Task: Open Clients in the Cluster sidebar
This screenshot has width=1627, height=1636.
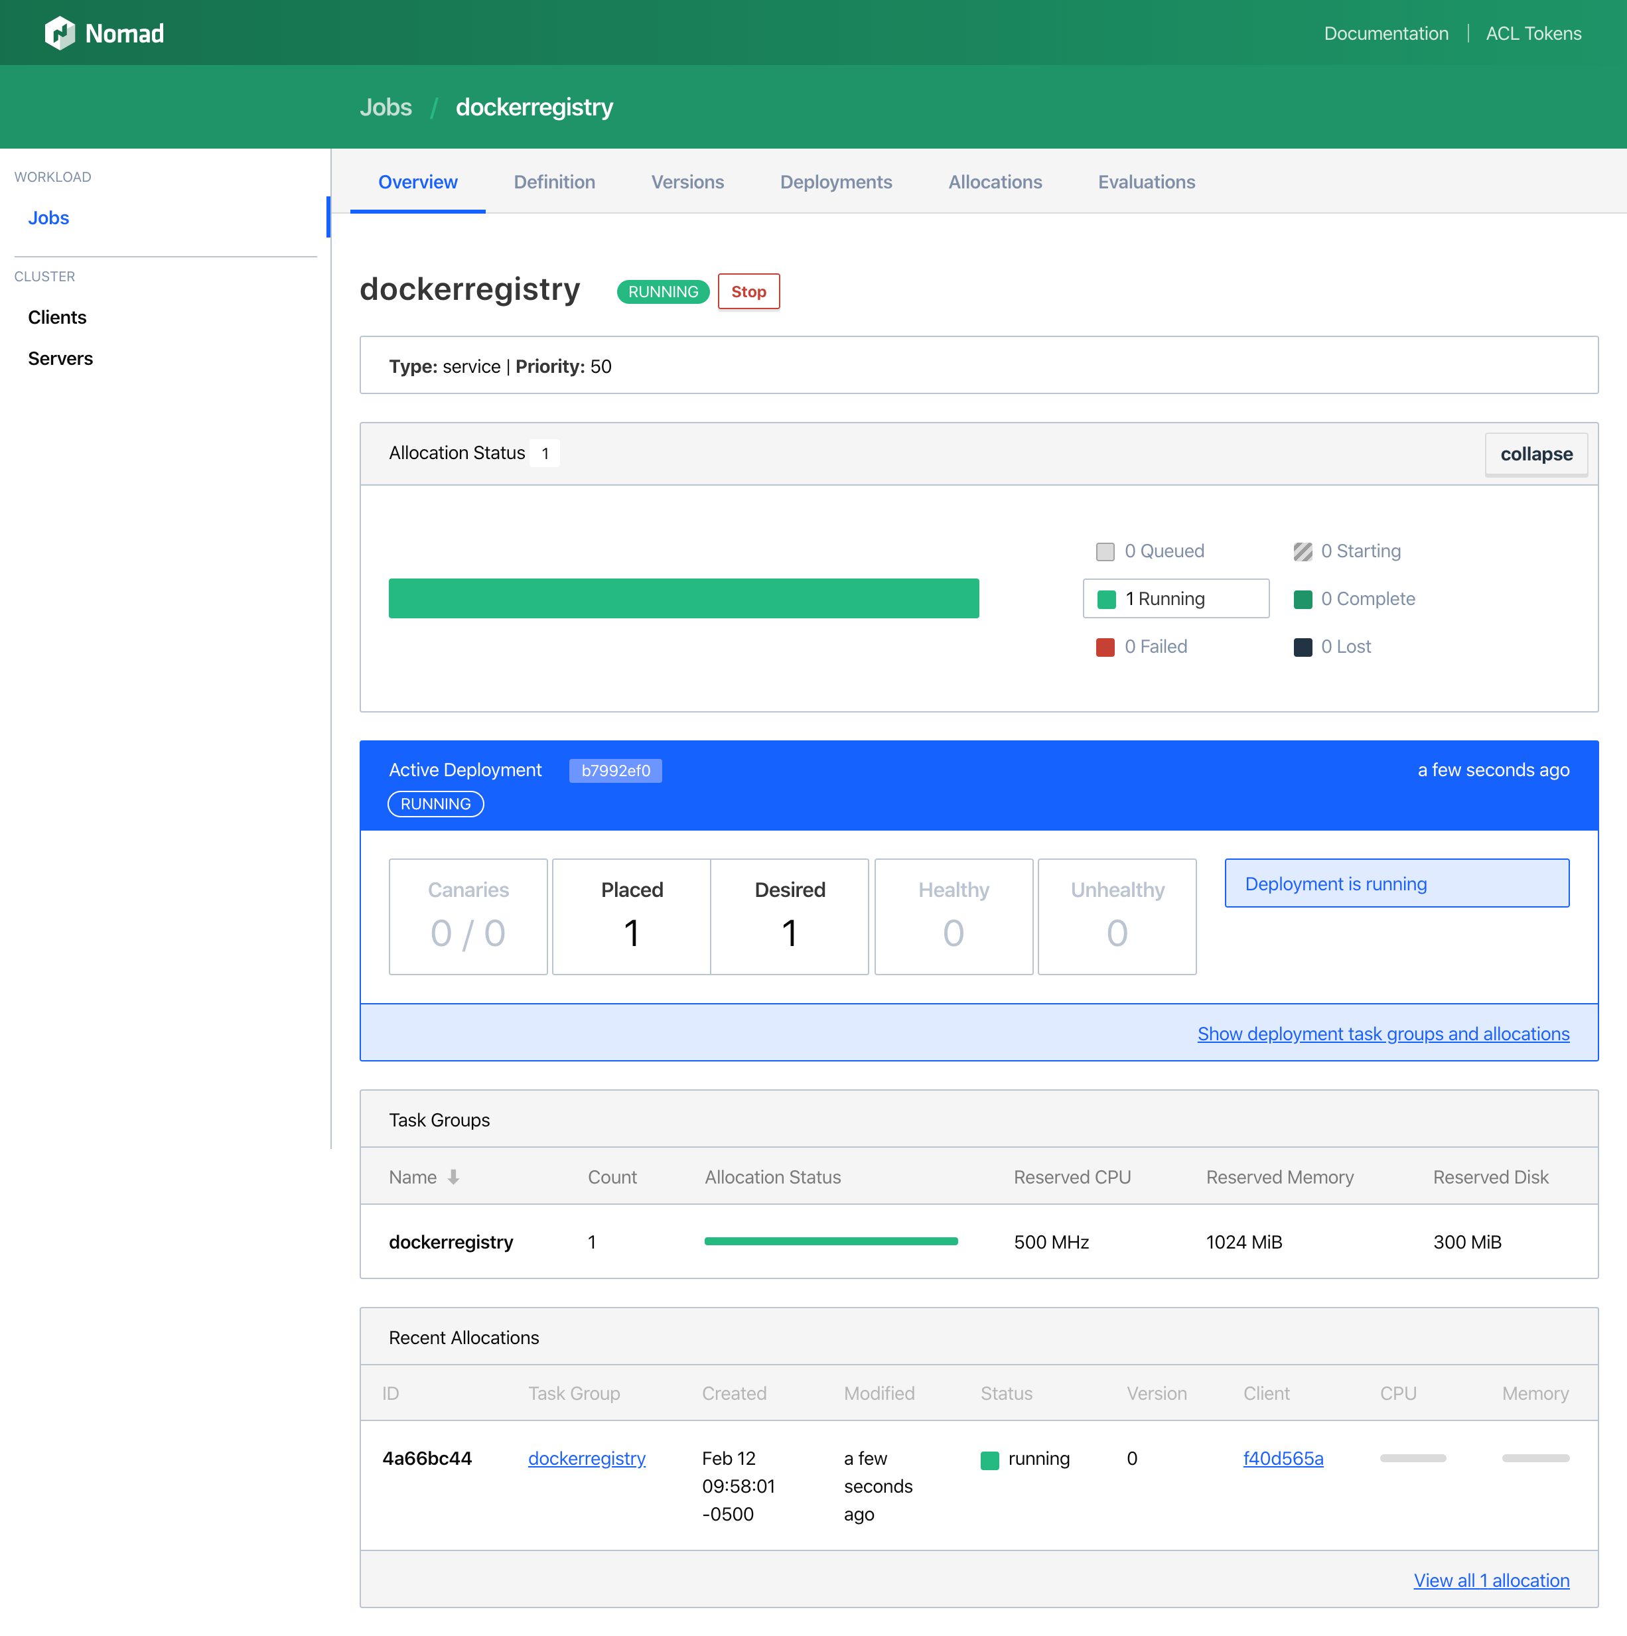Action: pyautogui.click(x=57, y=316)
